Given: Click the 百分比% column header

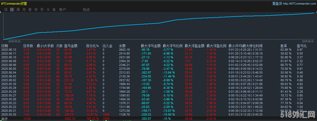Looking at the screenshot, I should point(93,46).
